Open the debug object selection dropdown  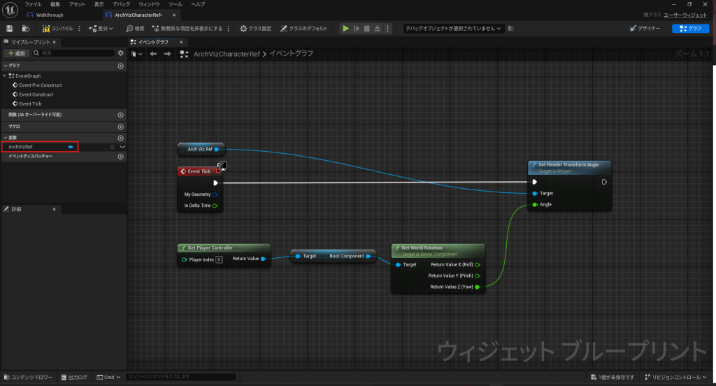click(x=453, y=29)
